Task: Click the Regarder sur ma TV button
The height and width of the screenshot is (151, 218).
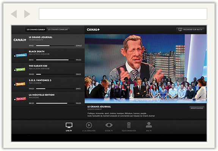Action: [190, 30]
